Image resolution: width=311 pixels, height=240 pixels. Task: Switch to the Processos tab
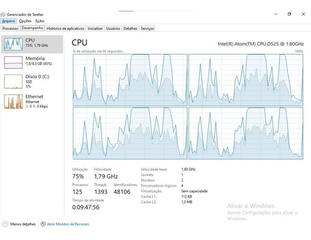[10, 29]
